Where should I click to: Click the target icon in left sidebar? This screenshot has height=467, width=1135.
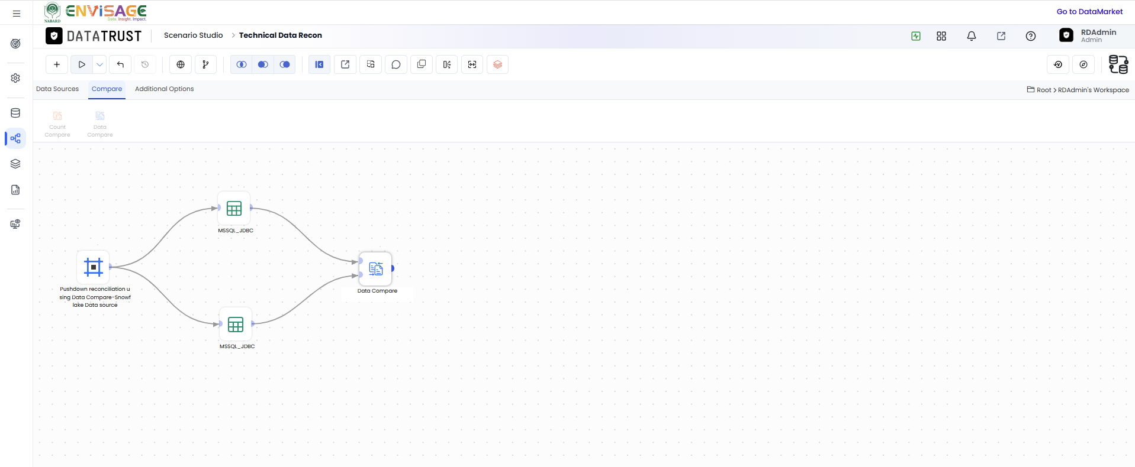click(16, 43)
